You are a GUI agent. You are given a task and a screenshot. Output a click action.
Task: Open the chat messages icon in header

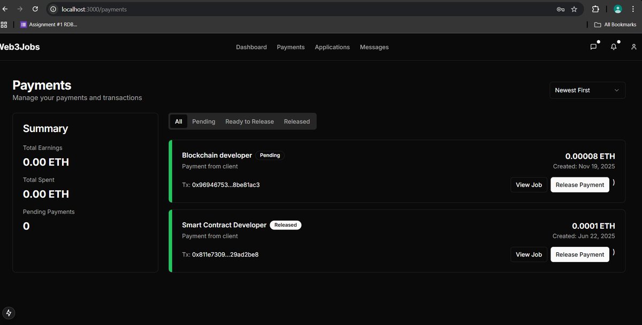[x=593, y=46]
